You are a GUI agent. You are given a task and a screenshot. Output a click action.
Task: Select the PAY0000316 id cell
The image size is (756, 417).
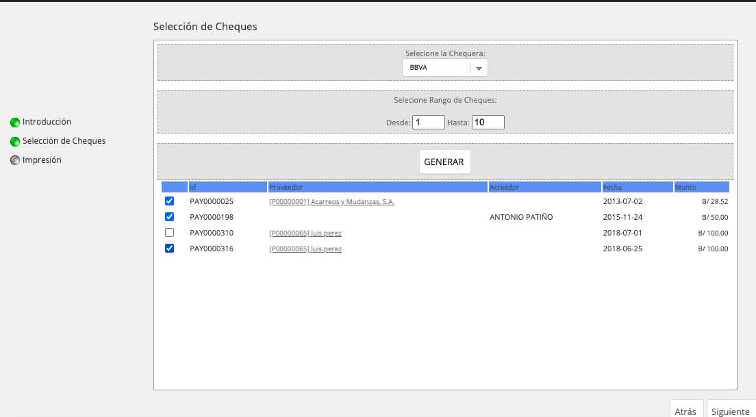tap(212, 249)
